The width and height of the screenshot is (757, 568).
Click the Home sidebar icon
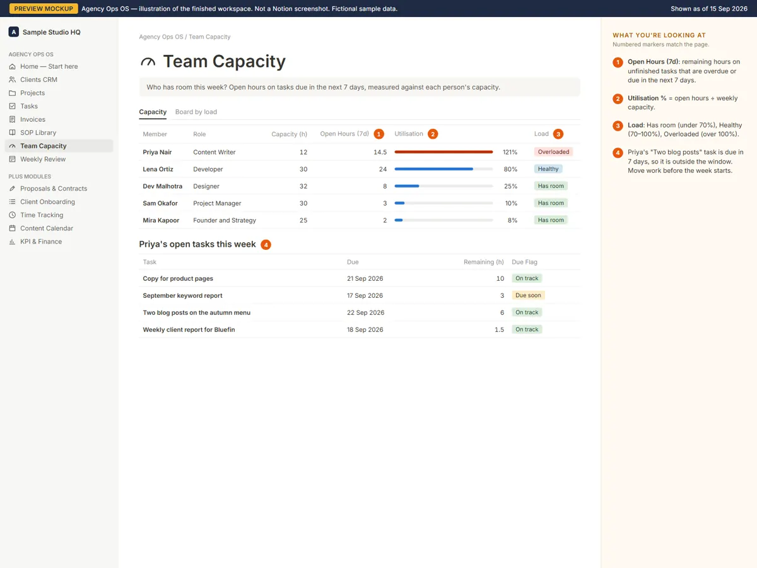(13, 66)
